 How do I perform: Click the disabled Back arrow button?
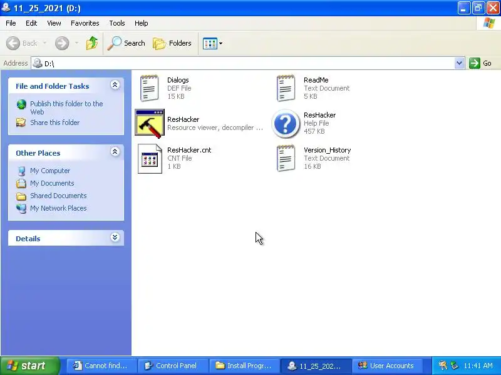[13, 43]
